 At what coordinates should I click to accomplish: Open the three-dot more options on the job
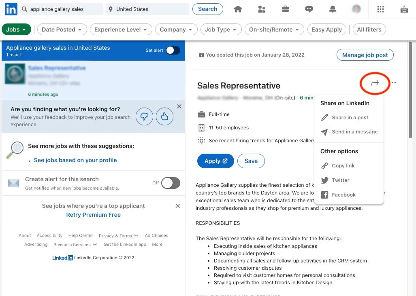pyautogui.click(x=394, y=82)
